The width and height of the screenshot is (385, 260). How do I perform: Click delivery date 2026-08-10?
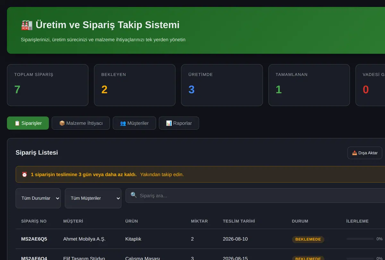[x=235, y=239]
